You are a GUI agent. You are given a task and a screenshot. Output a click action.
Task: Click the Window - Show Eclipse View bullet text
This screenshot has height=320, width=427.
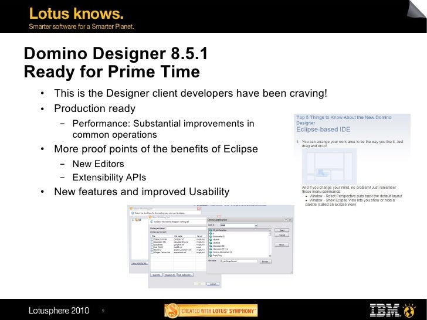(x=351, y=202)
